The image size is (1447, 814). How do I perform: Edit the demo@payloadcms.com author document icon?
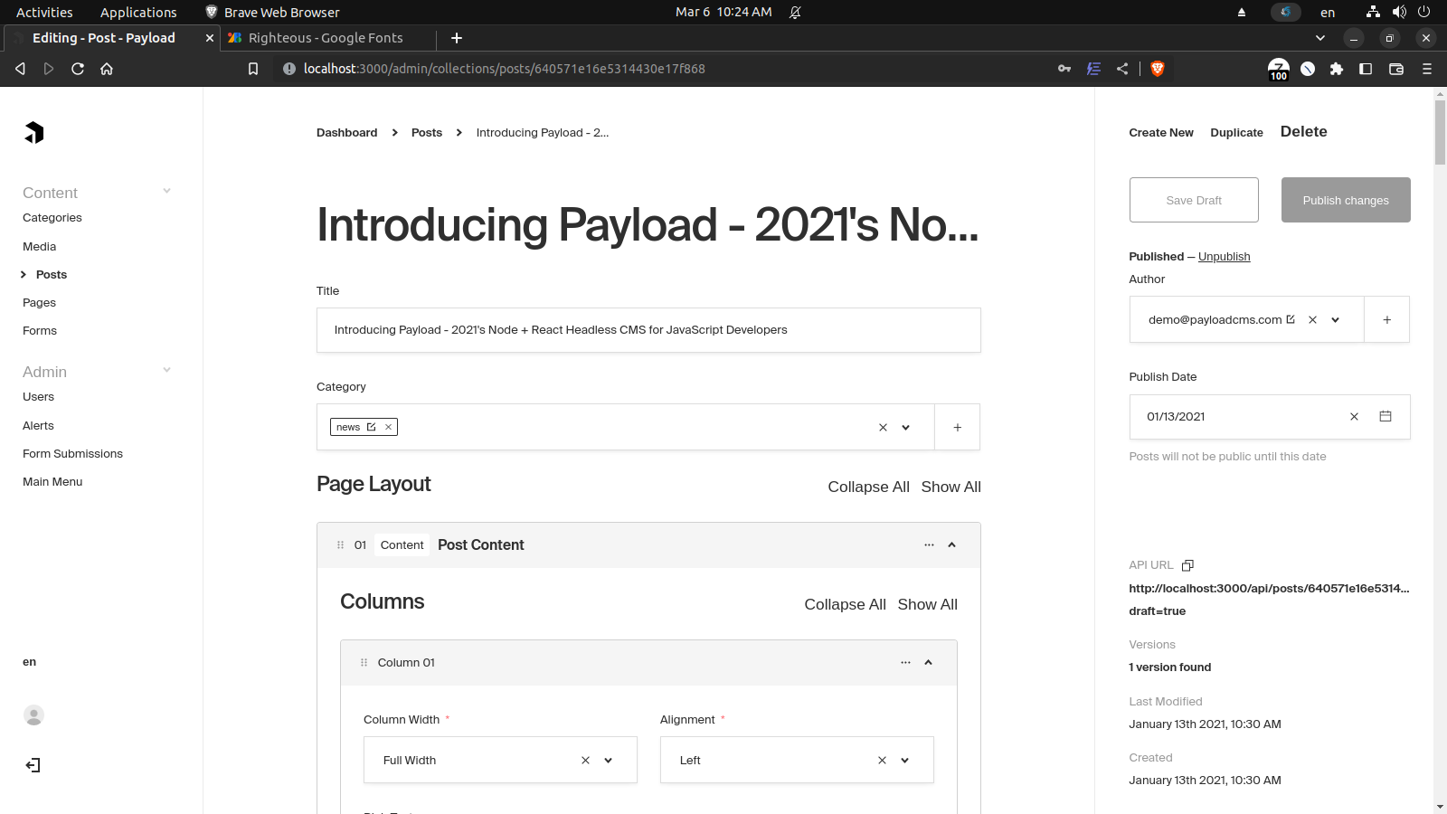[1291, 319]
